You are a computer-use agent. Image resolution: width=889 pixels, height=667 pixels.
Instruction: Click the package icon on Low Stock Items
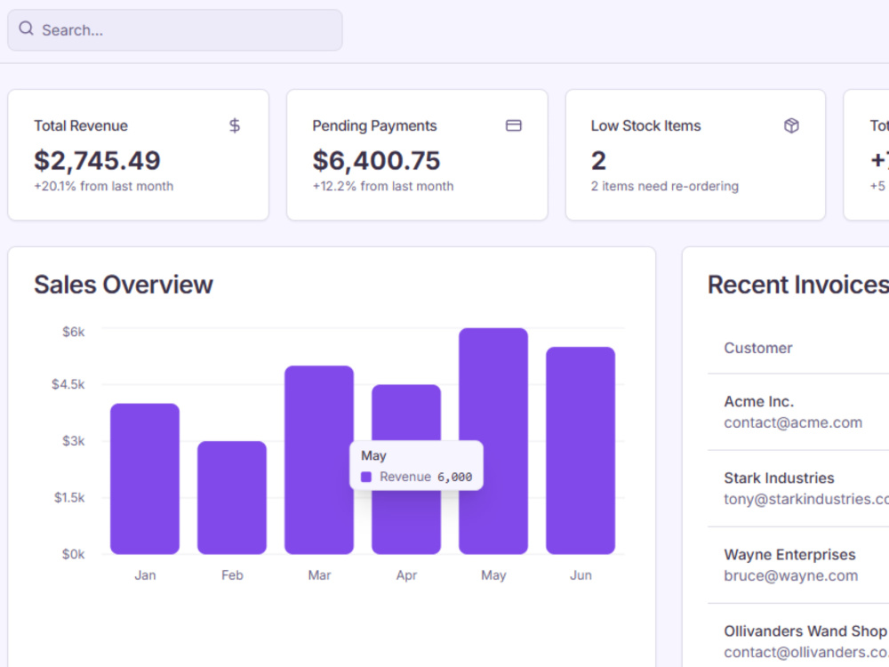click(x=791, y=125)
